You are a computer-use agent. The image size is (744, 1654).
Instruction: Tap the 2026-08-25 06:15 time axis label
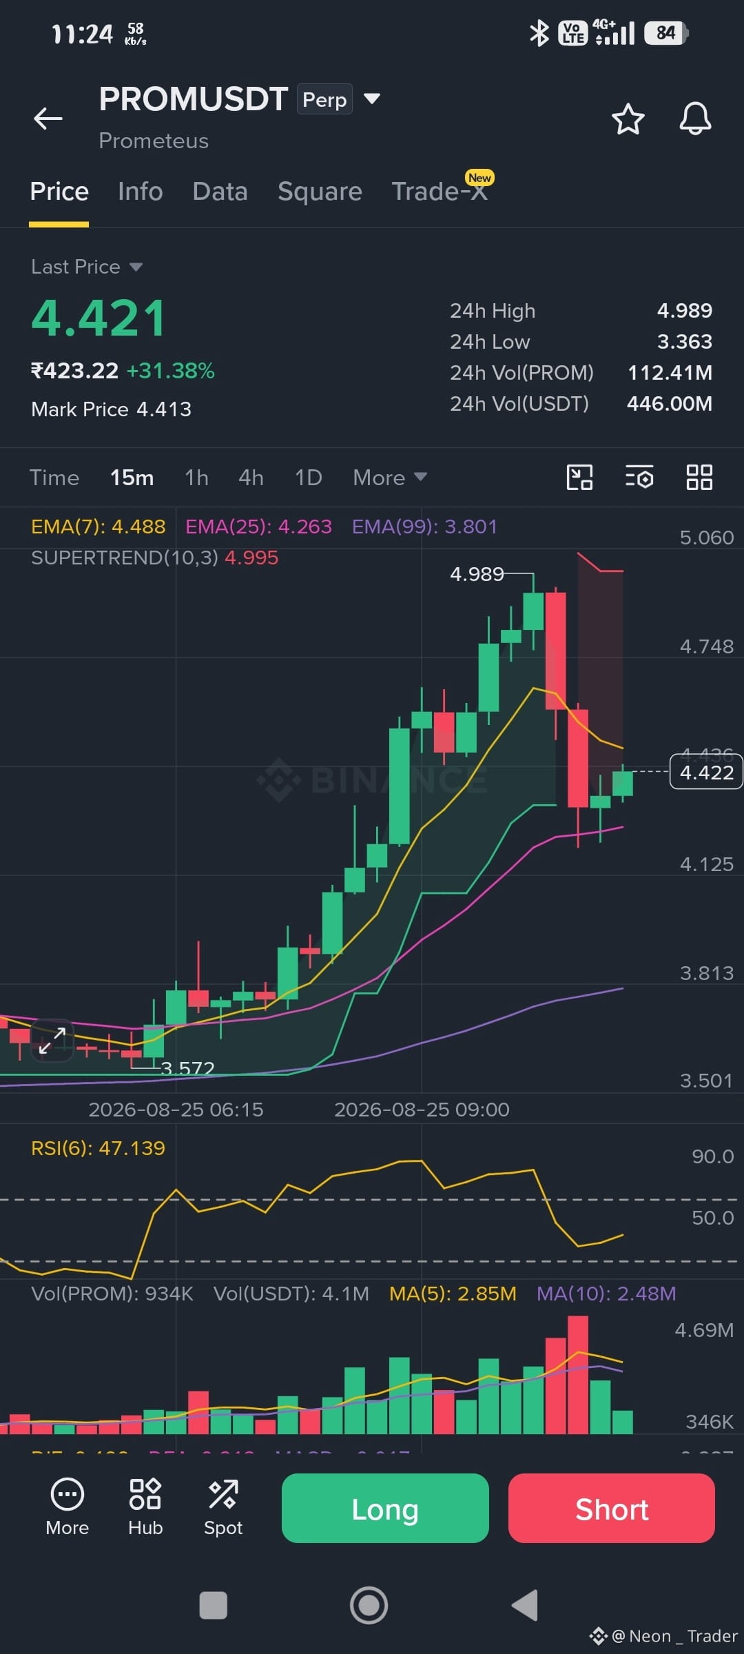coord(176,1110)
